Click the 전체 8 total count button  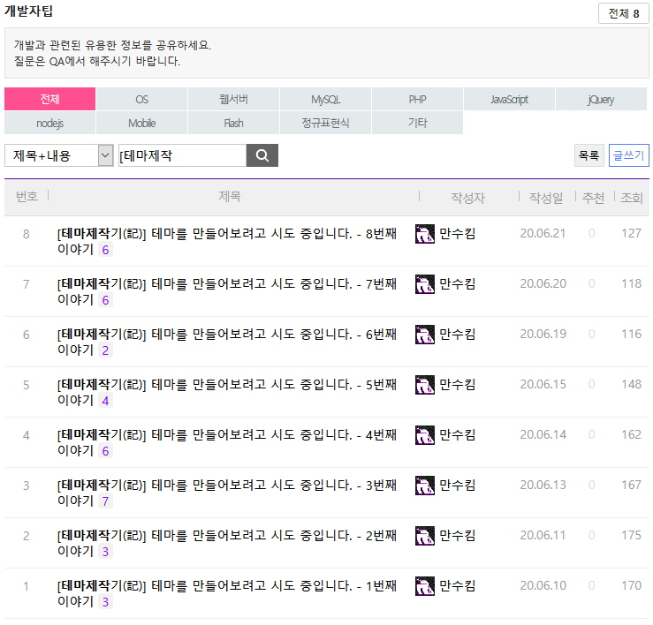click(623, 14)
